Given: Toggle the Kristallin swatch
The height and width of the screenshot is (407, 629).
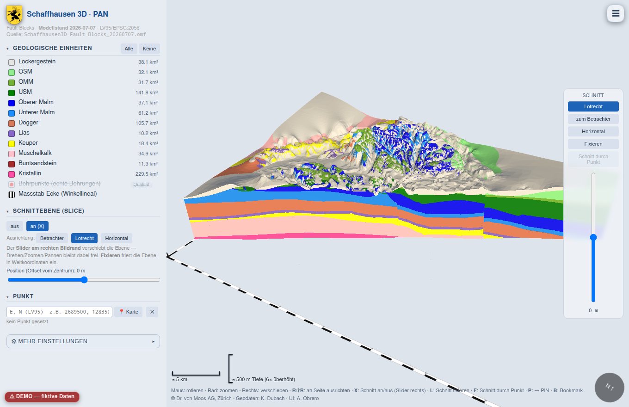Looking at the screenshot, I should 12,174.
